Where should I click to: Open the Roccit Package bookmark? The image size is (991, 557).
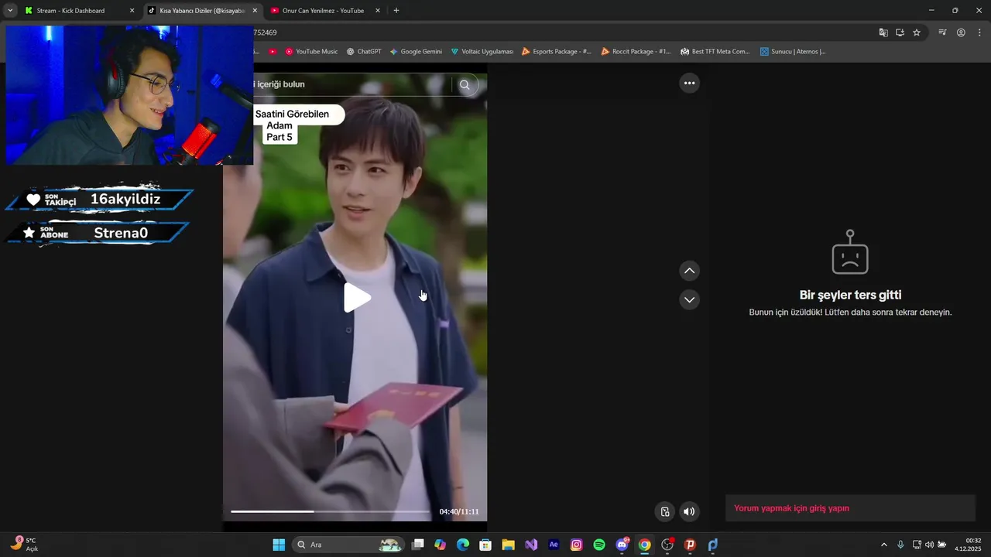tap(636, 52)
